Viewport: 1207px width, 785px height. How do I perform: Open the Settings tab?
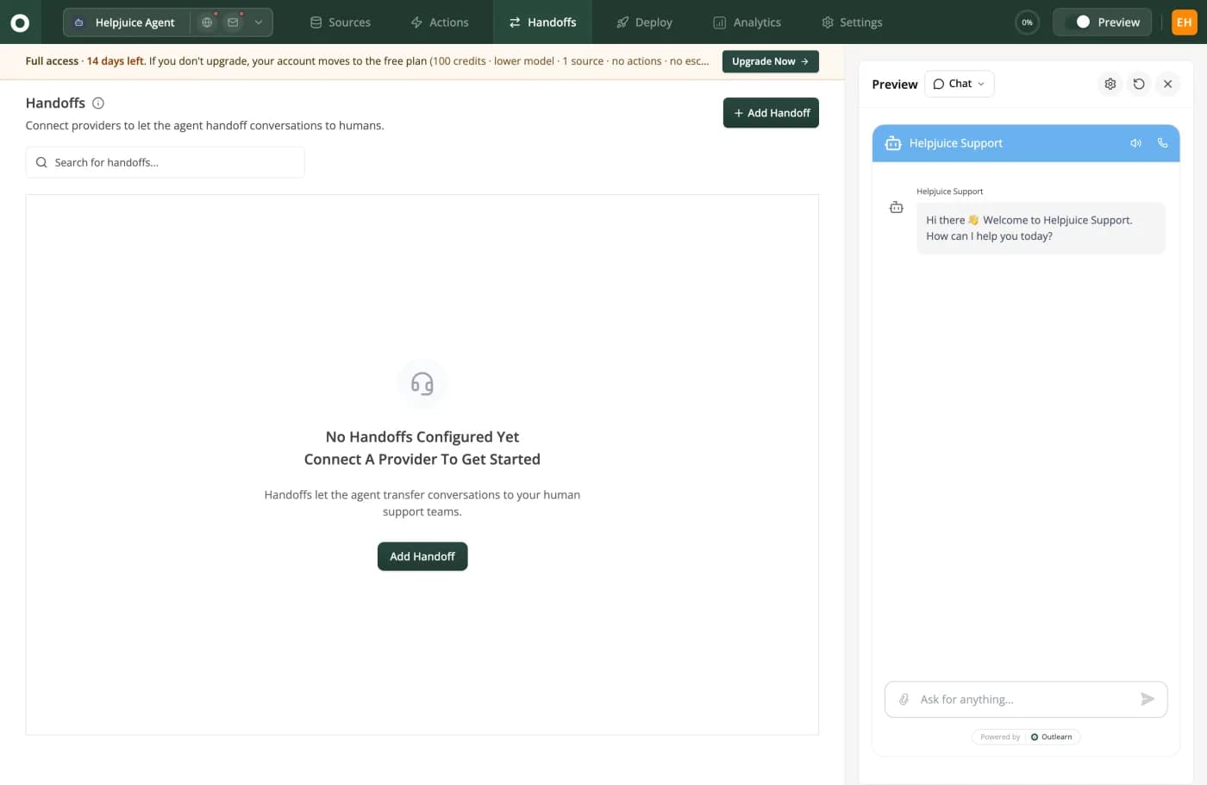(x=852, y=22)
